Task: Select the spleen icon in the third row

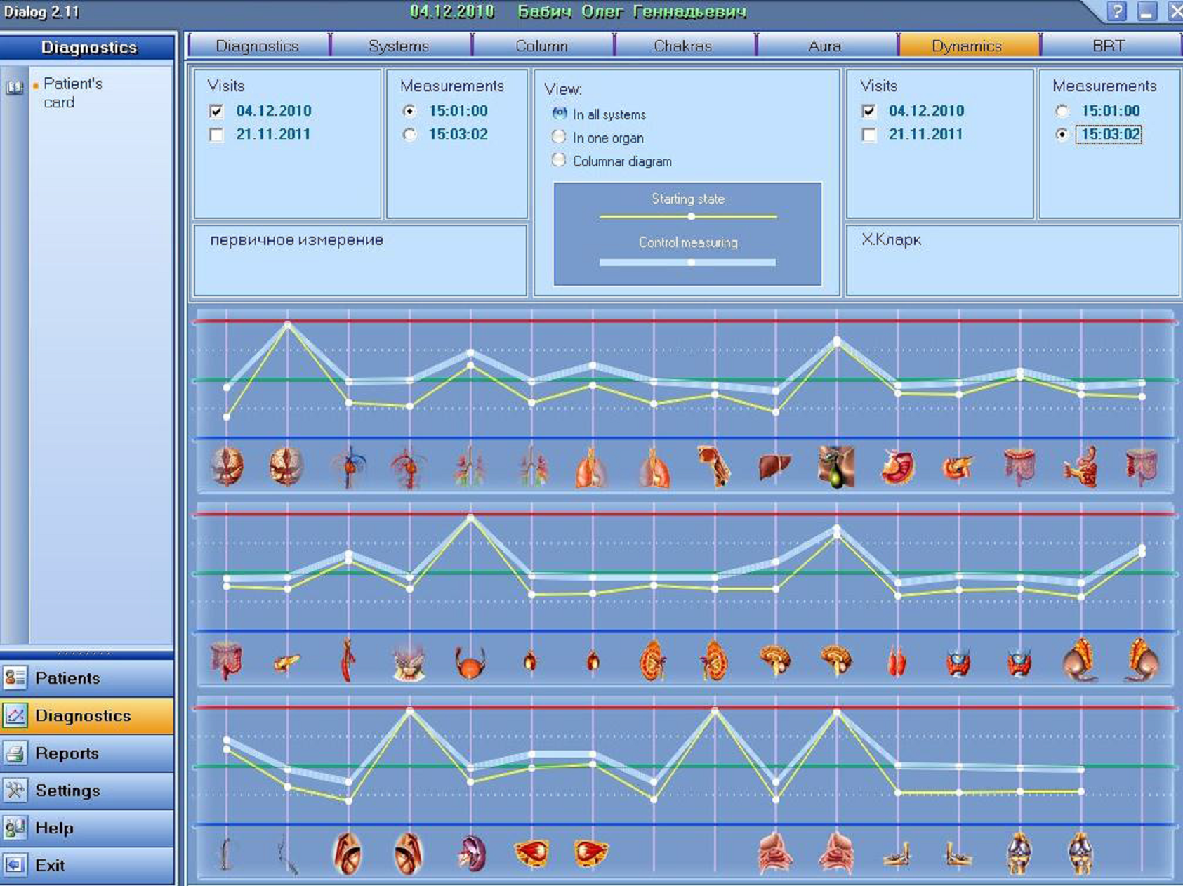Action: (x=471, y=854)
